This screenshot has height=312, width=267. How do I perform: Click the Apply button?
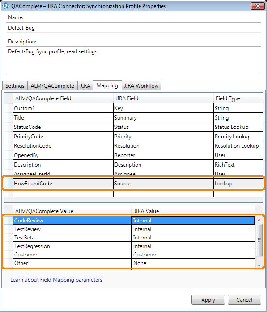(208, 299)
